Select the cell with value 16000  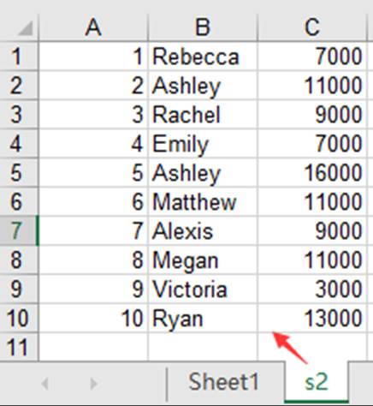click(312, 173)
